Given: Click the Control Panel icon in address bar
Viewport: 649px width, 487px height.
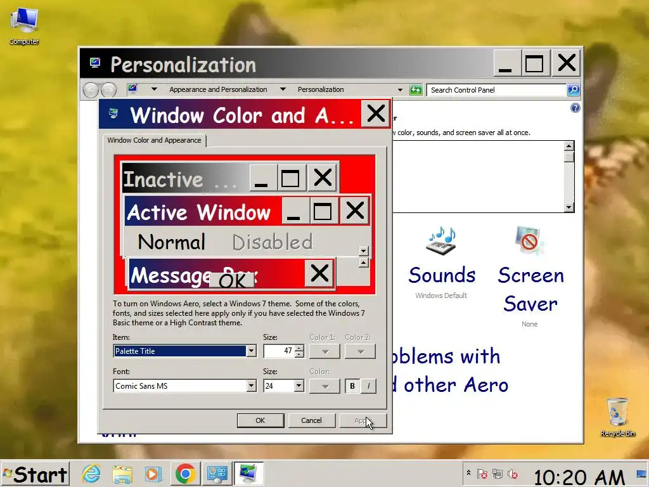Looking at the screenshot, I should point(132,89).
